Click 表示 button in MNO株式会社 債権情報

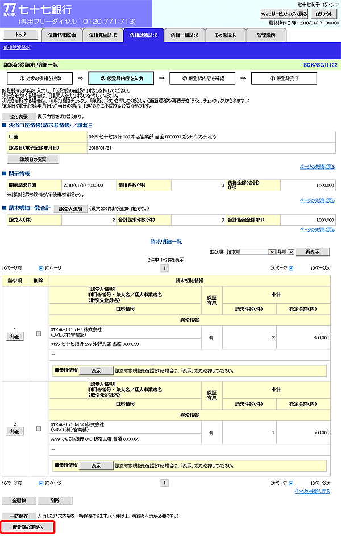click(96, 465)
